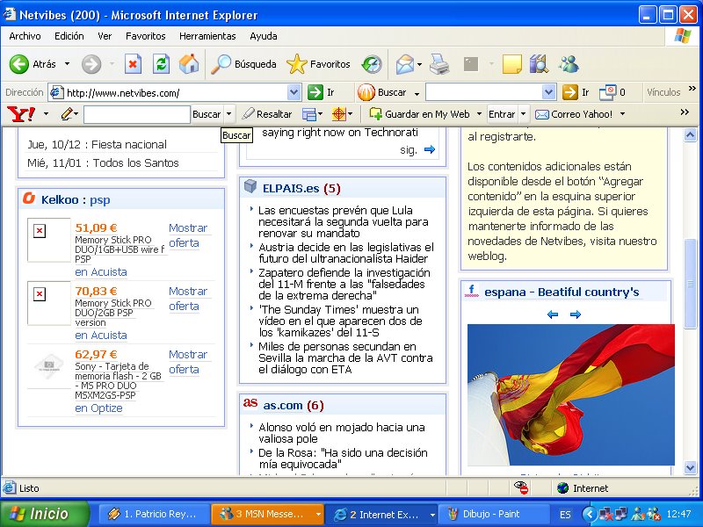Click the red target icon in Yahoo toolbar

(x=338, y=114)
